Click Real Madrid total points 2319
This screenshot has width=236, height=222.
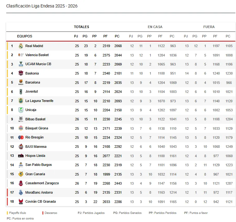[106, 46]
